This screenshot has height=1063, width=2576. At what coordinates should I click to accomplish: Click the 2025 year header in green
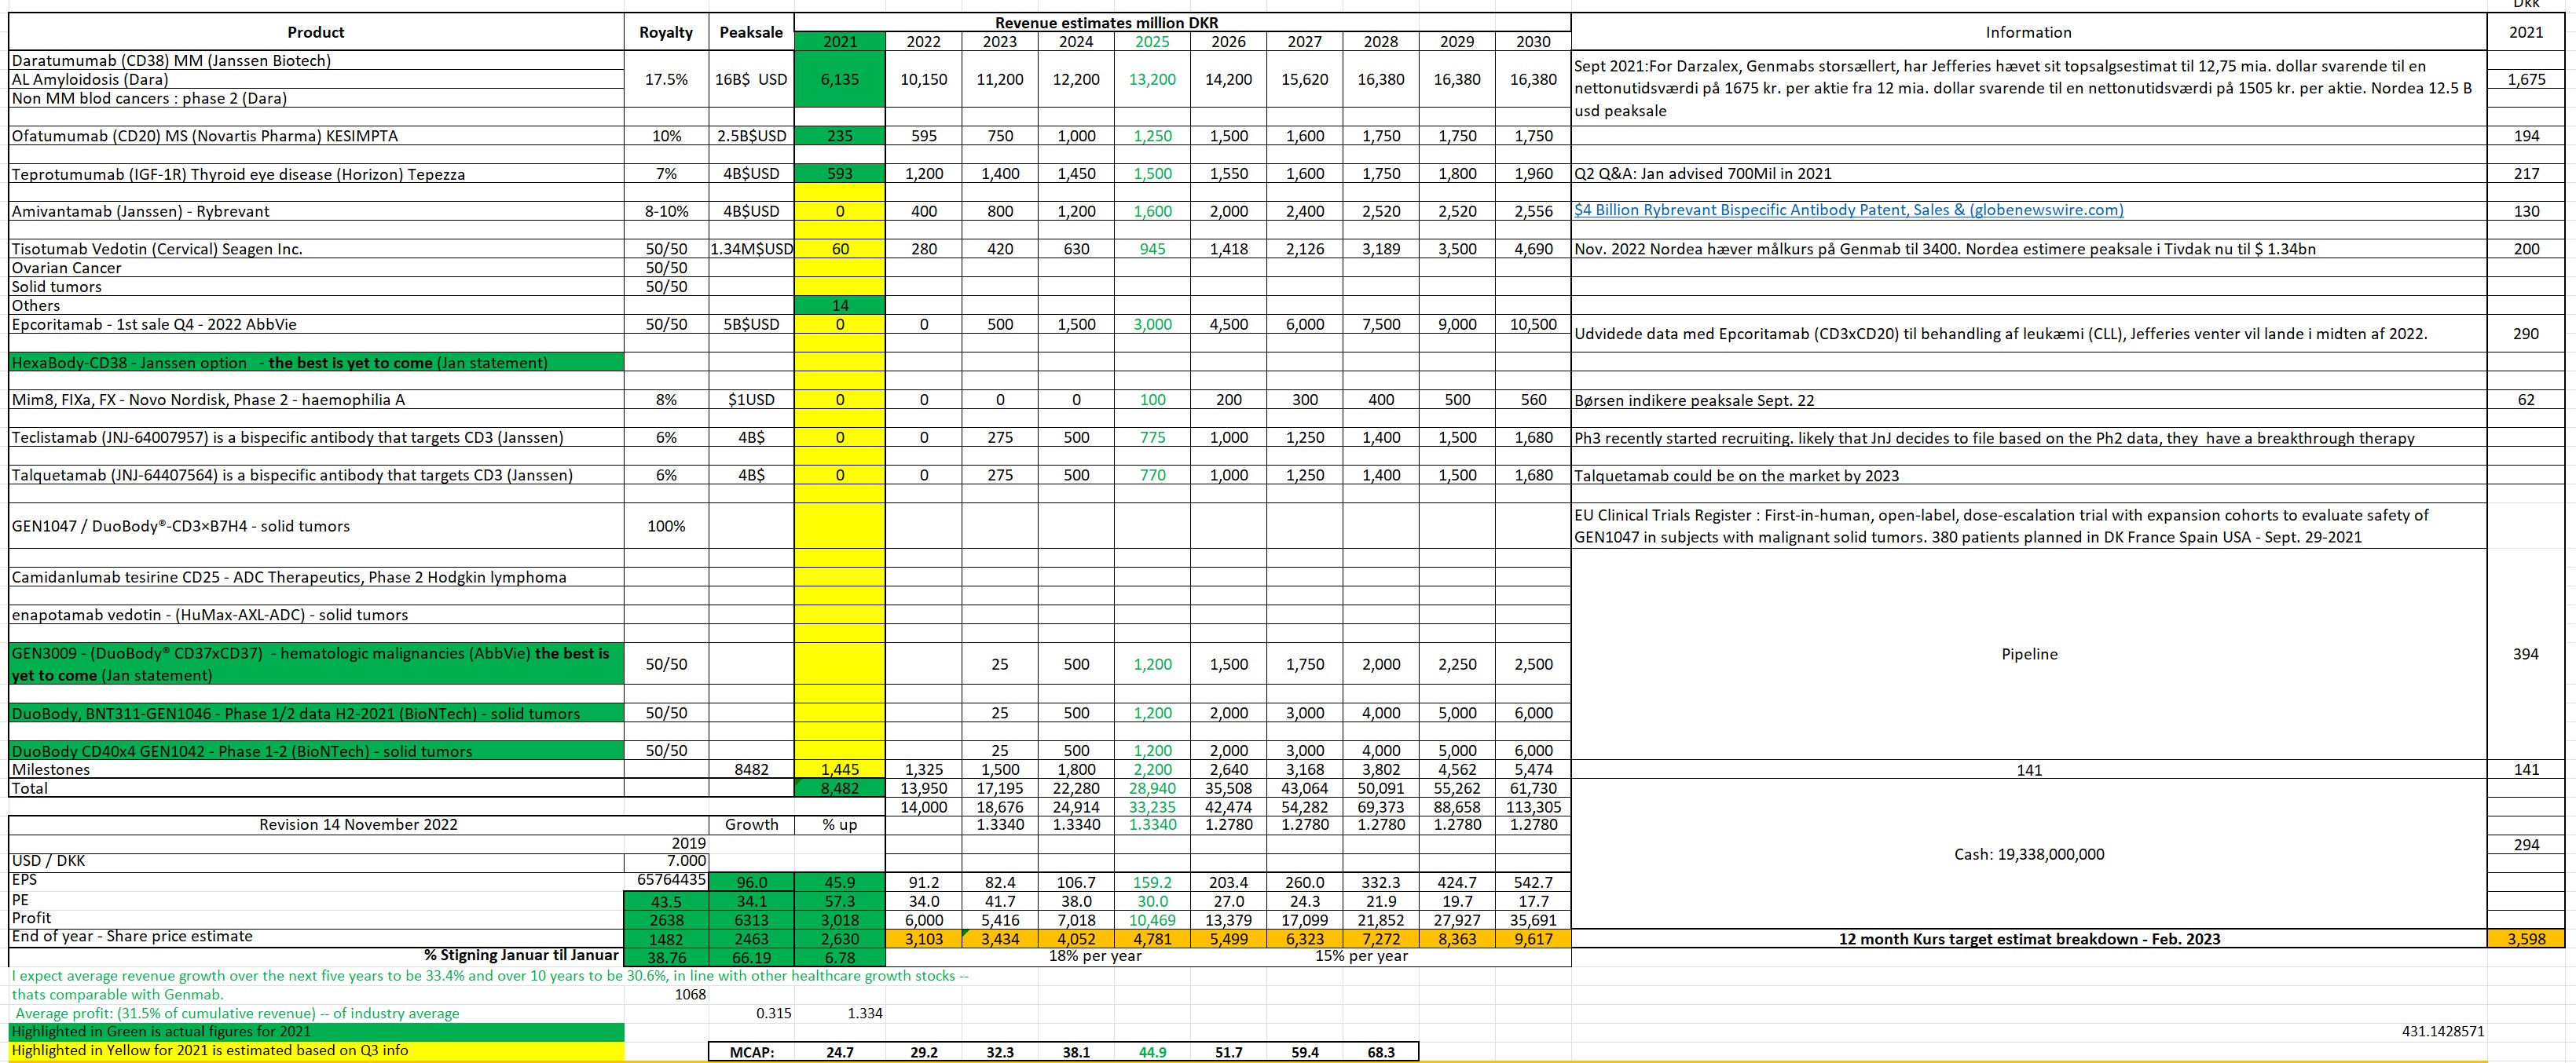[x=1152, y=42]
